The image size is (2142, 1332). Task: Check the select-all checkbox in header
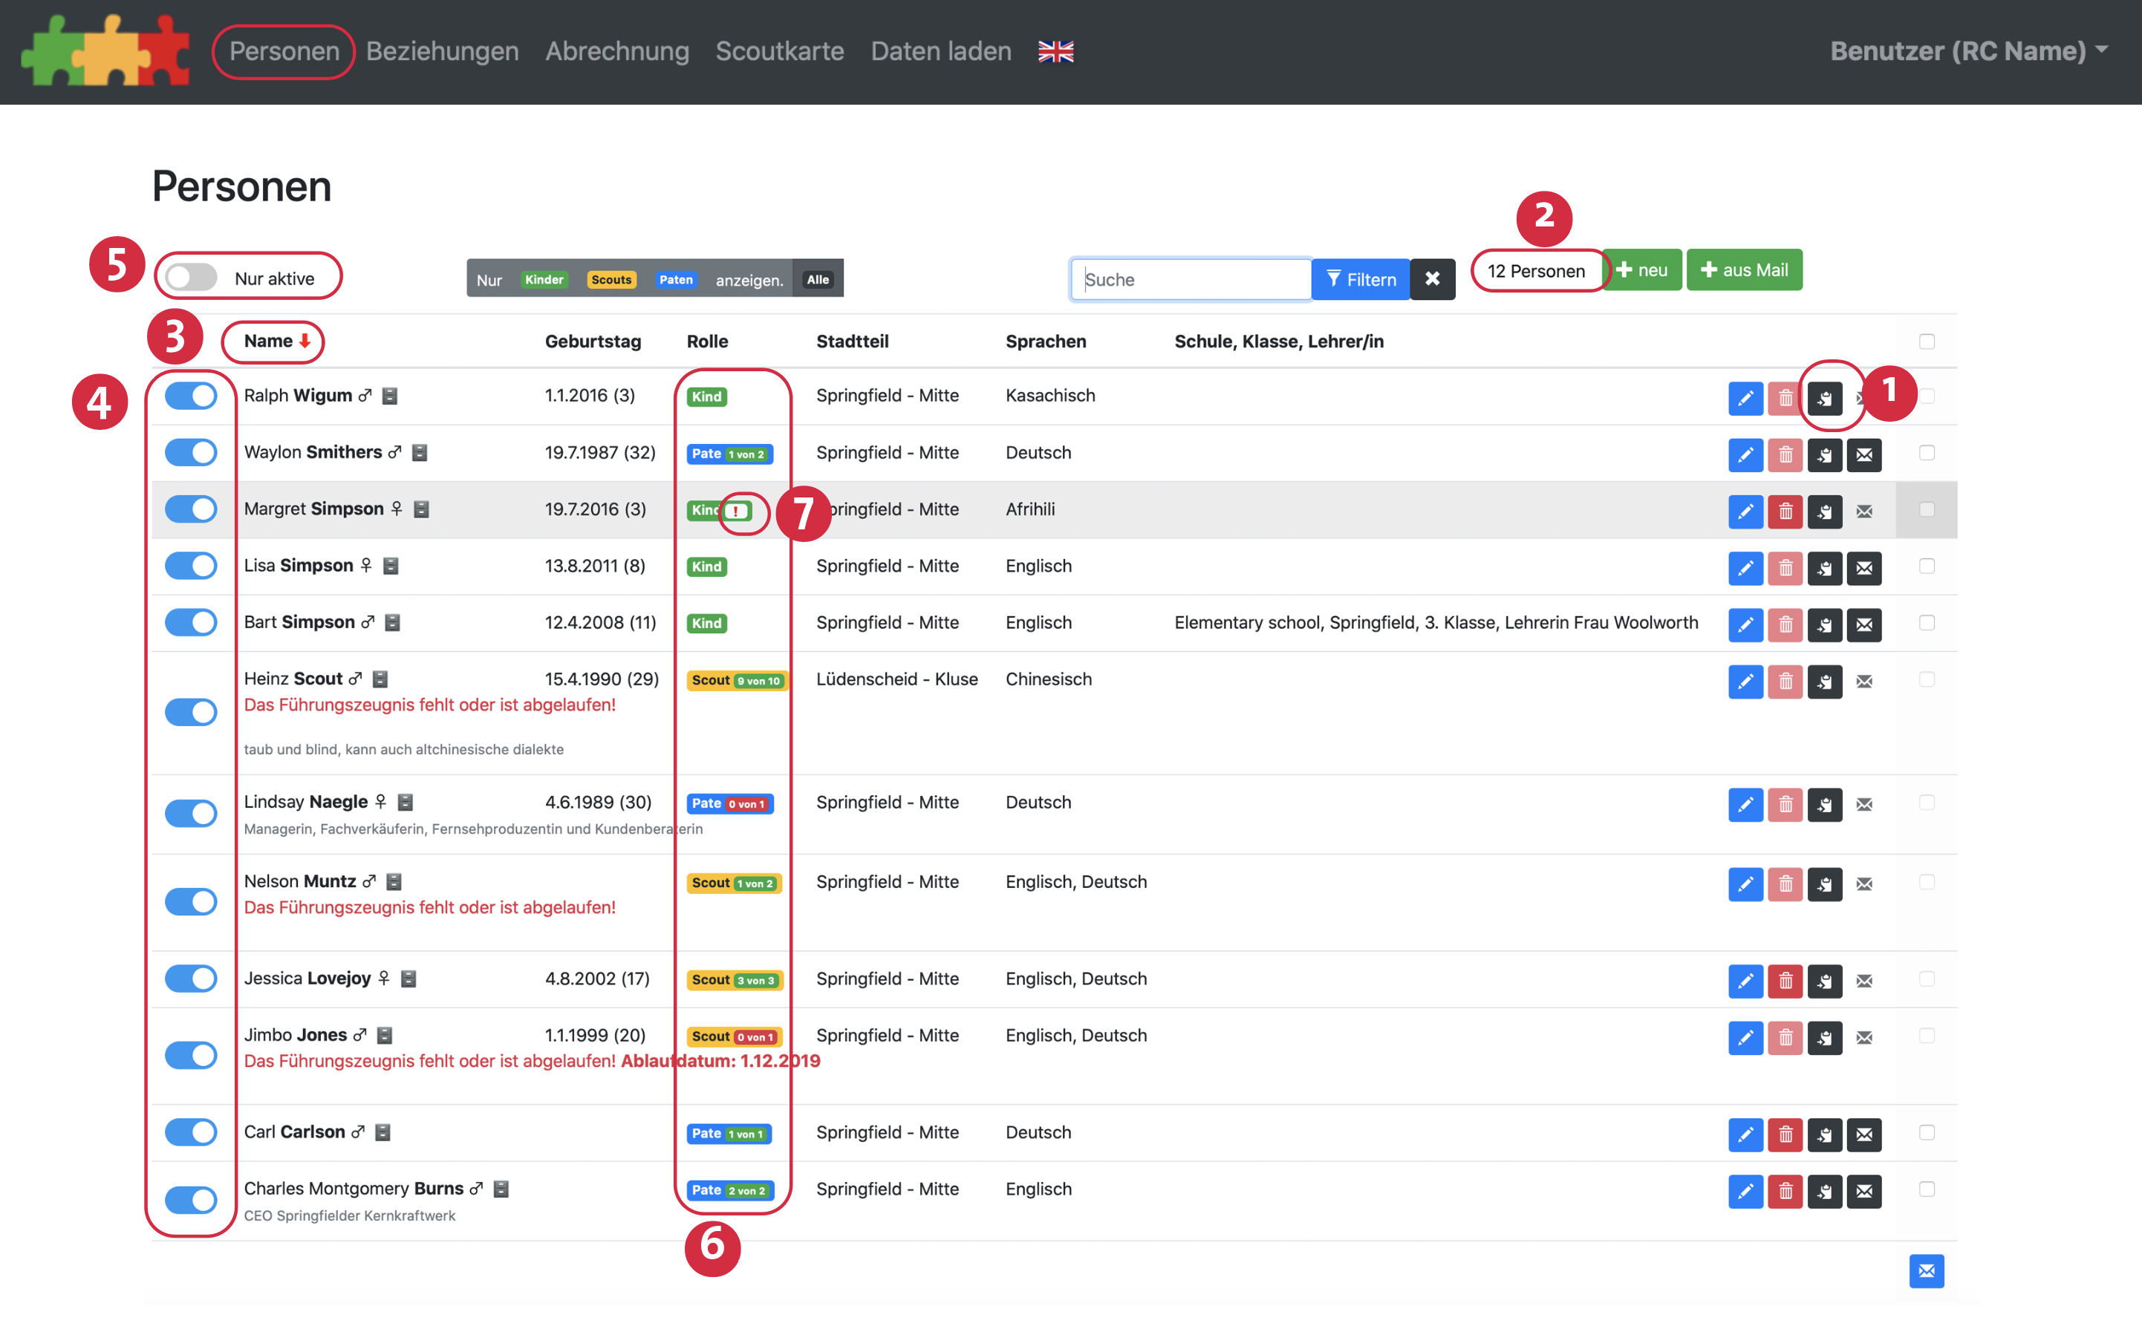1927,342
